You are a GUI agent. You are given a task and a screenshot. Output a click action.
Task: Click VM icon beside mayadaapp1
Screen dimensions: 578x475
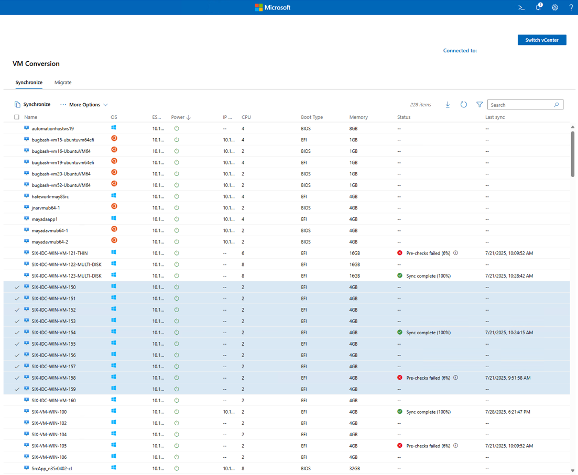pyautogui.click(x=27, y=218)
